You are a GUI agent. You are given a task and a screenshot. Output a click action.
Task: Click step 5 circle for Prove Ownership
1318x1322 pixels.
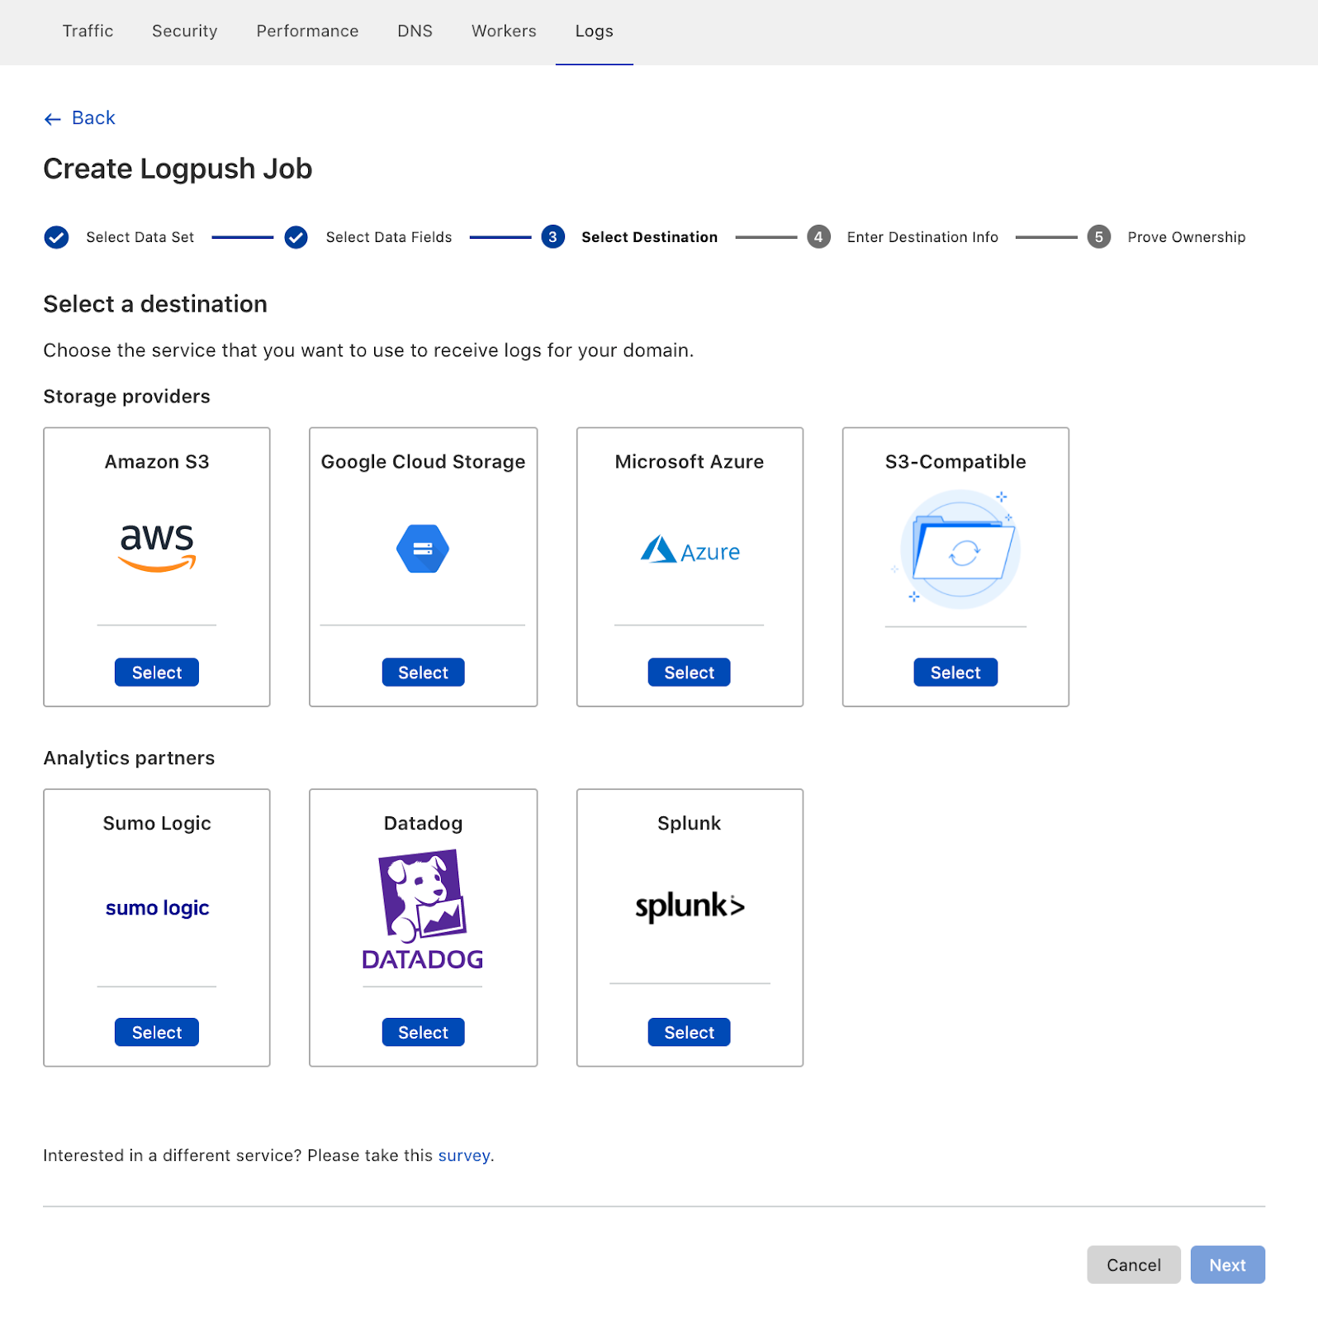click(x=1098, y=237)
